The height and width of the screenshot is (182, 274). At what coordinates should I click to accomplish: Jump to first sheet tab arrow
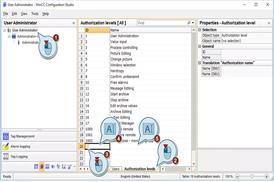click(x=80, y=169)
